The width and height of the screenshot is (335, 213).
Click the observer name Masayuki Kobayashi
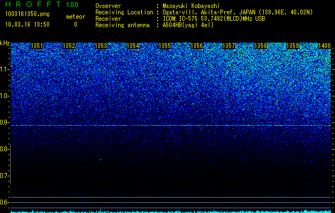point(191,6)
